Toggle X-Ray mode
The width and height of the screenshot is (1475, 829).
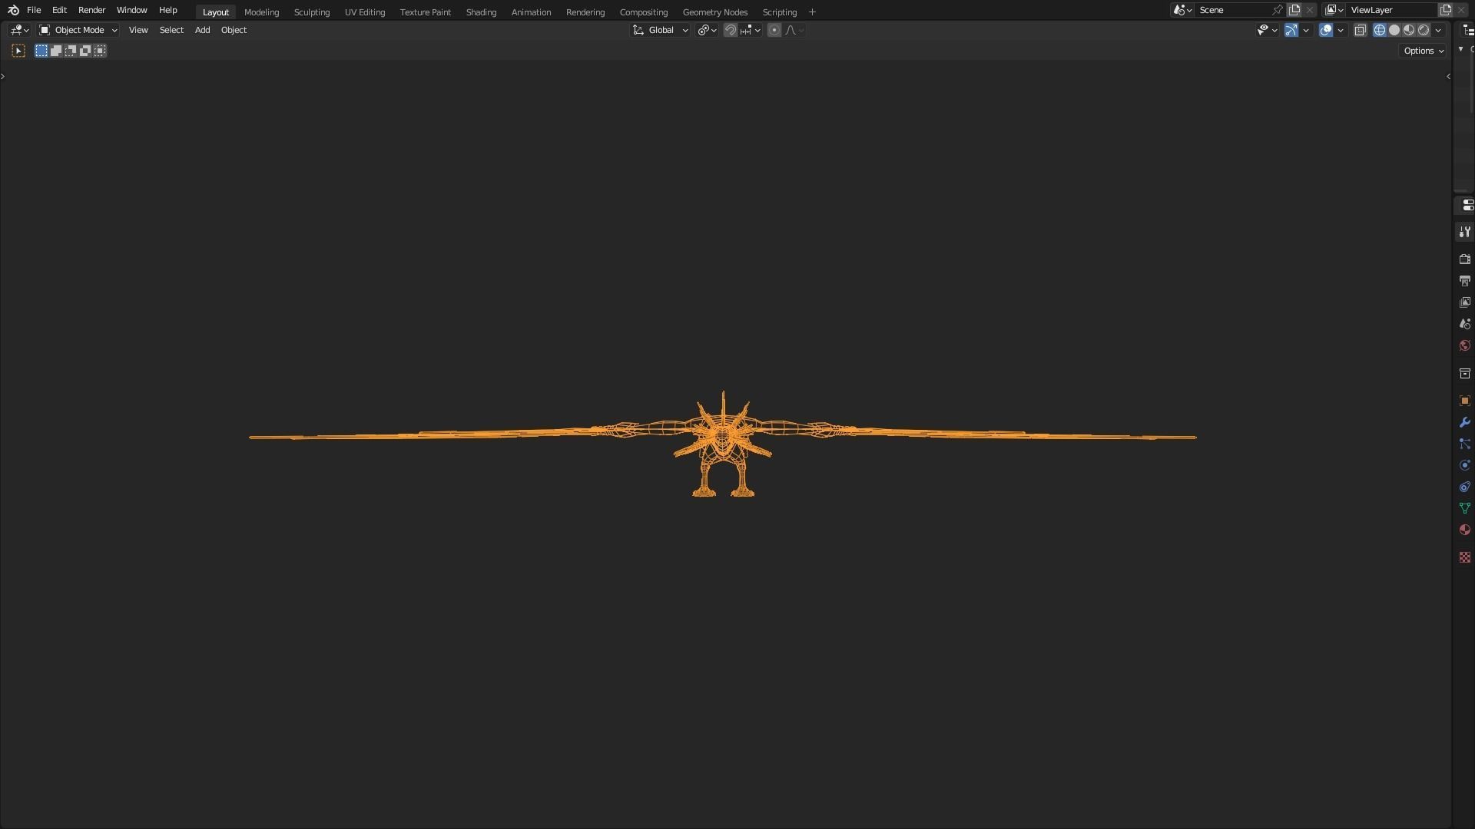click(1360, 30)
